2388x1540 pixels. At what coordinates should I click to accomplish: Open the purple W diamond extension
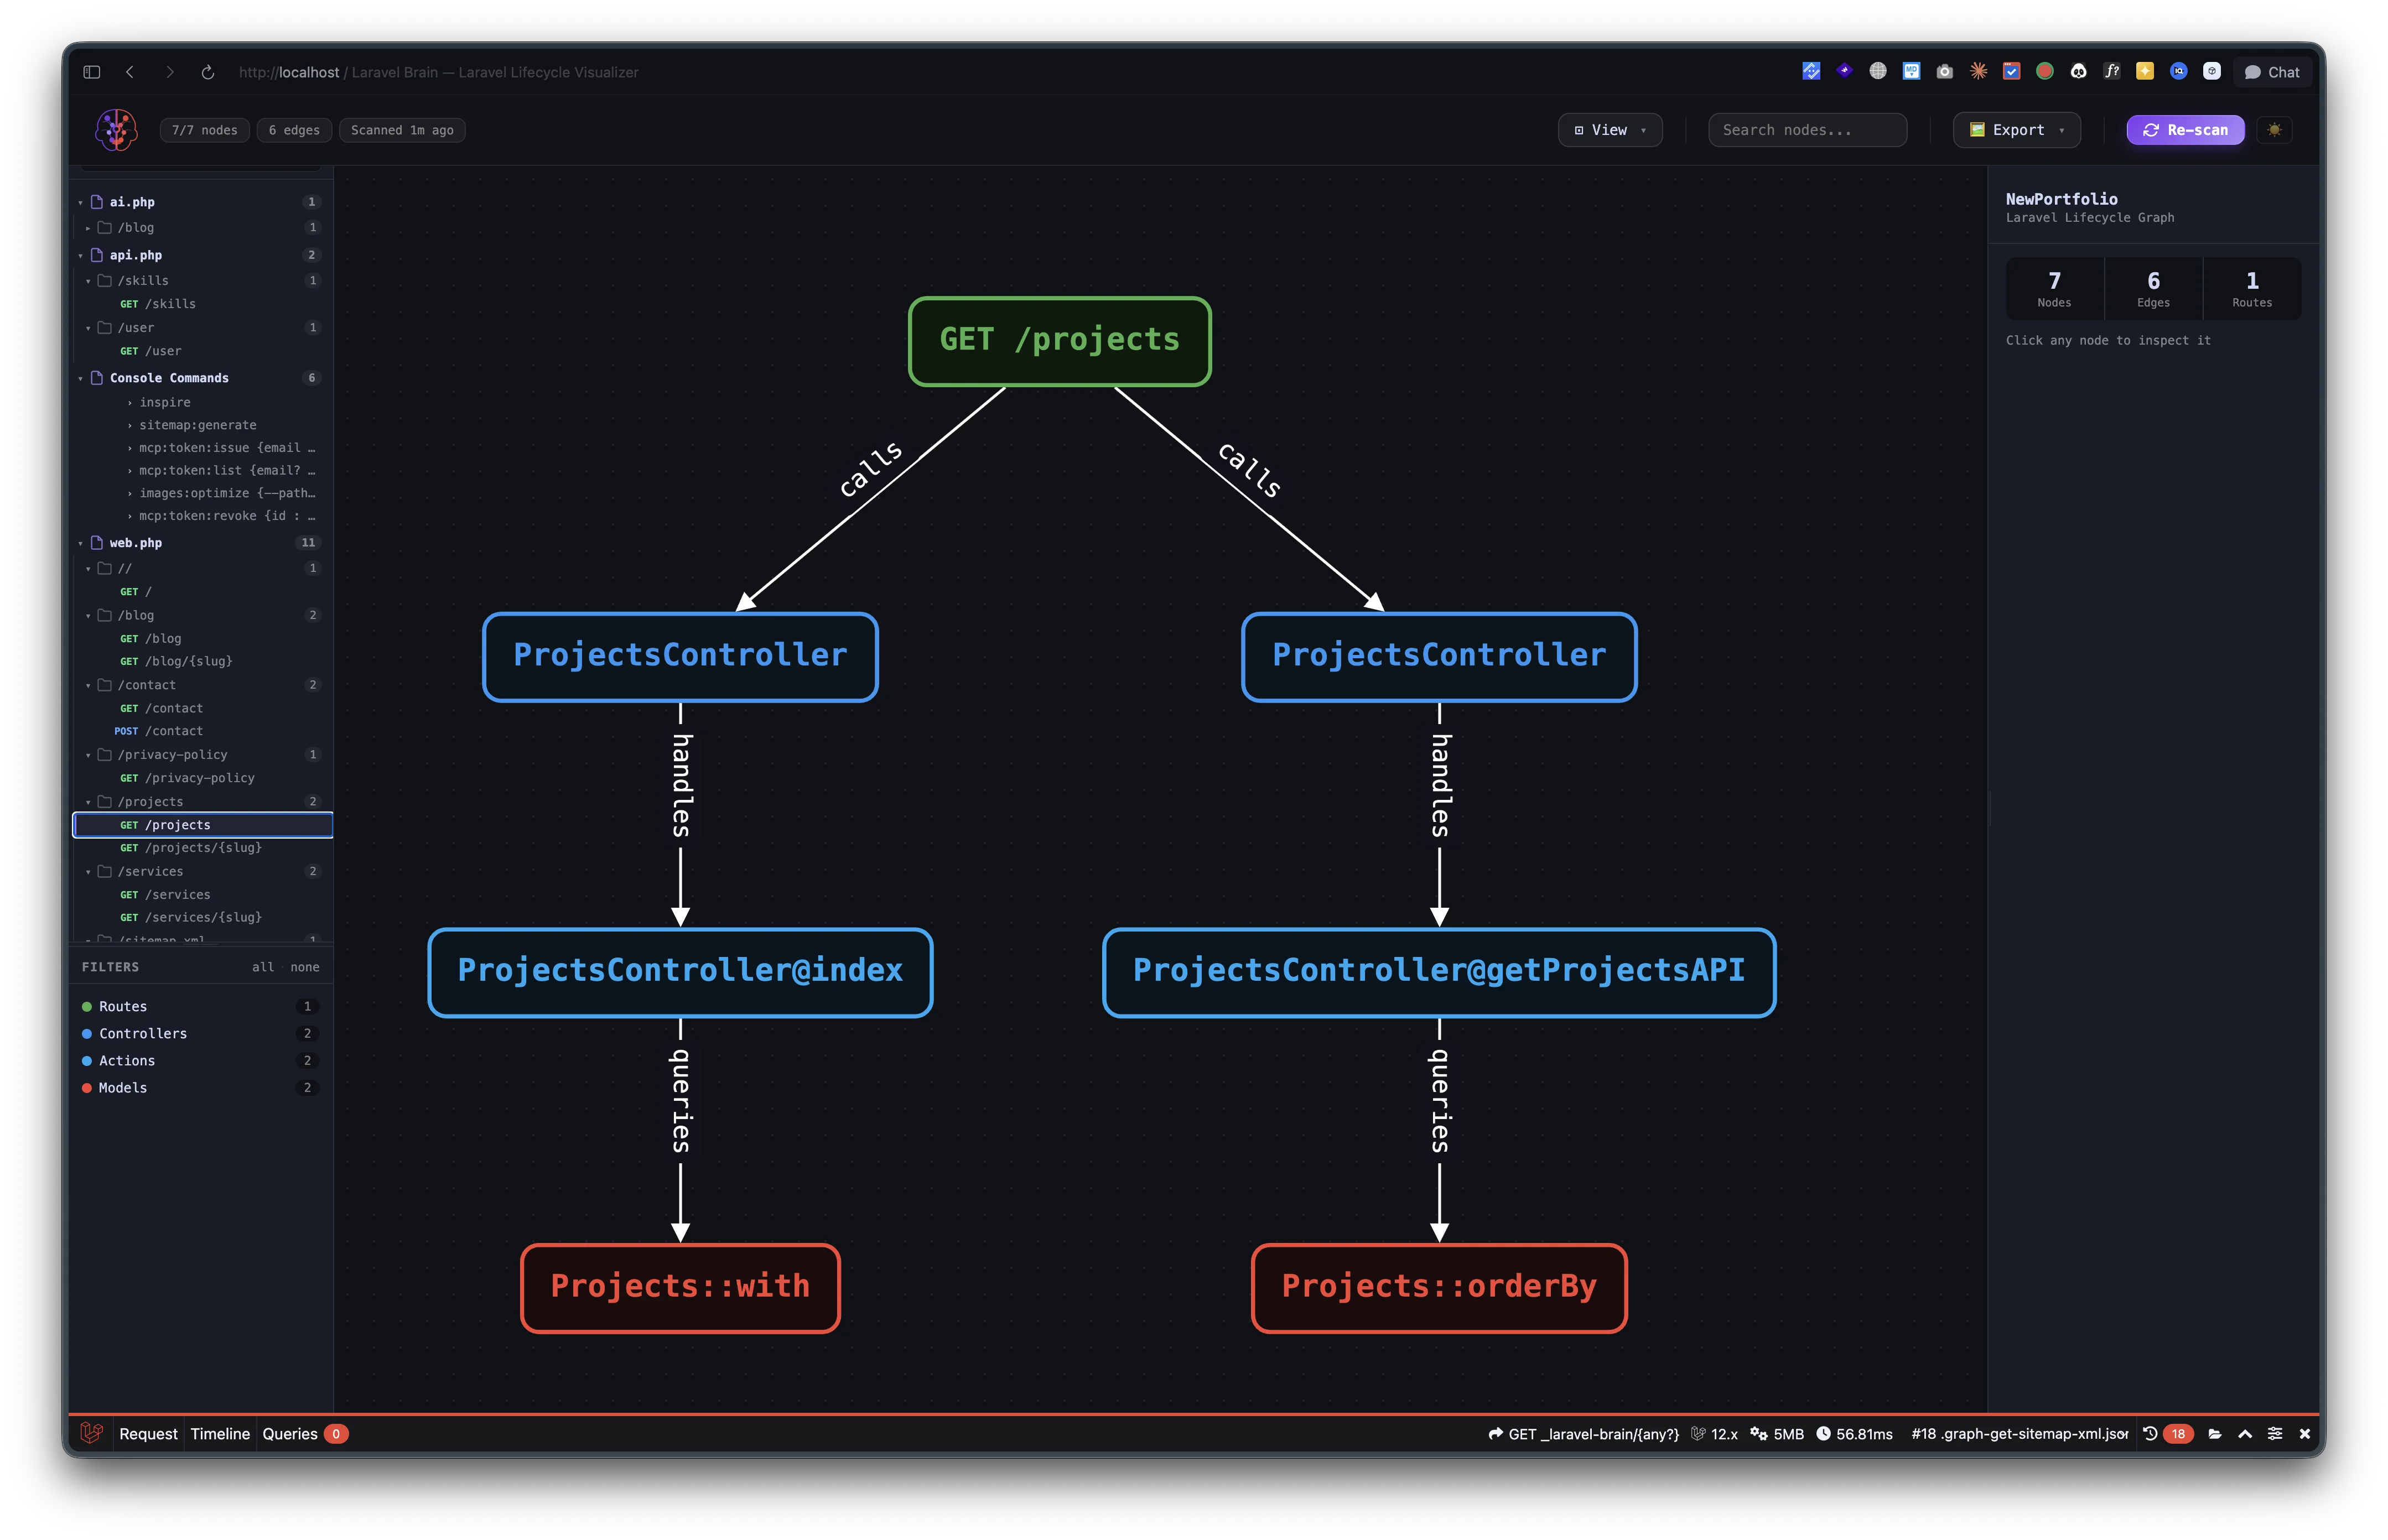pyautogui.click(x=1845, y=71)
